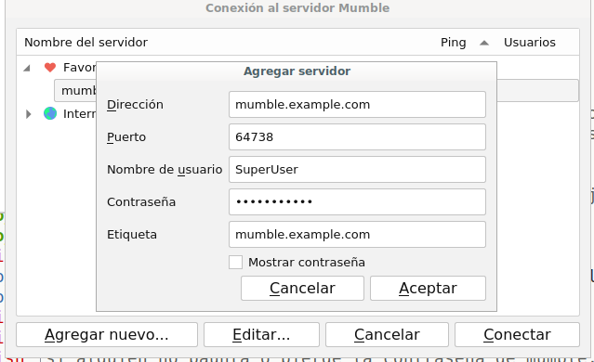
Task: Sort by Nombre del servidor column
Action: tap(86, 43)
